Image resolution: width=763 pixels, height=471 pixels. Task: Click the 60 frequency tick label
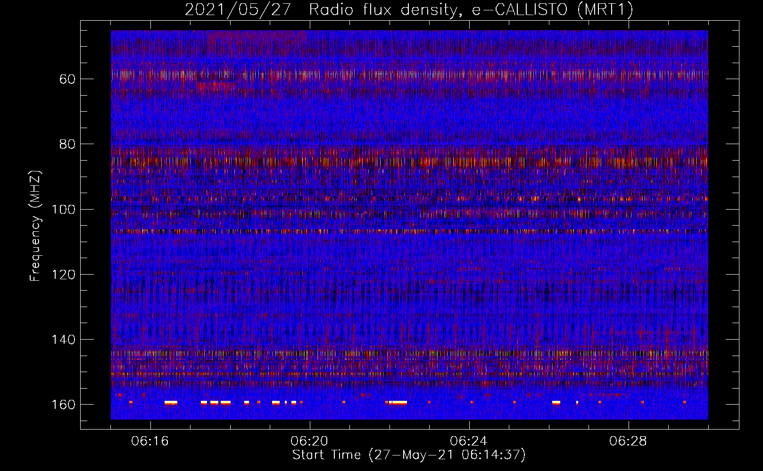click(x=67, y=79)
